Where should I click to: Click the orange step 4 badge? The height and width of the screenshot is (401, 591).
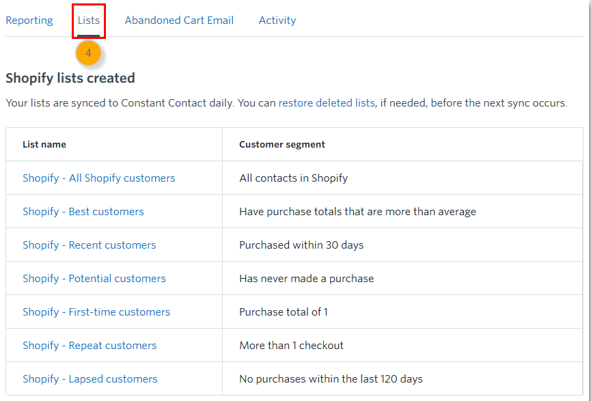click(88, 52)
